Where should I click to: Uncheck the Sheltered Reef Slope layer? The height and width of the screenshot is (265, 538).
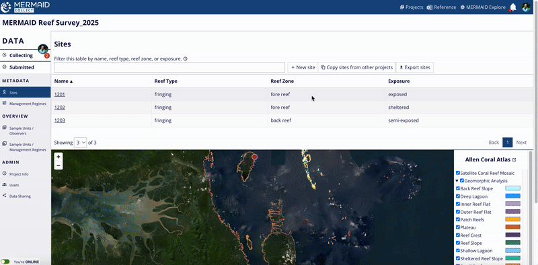click(x=458, y=258)
